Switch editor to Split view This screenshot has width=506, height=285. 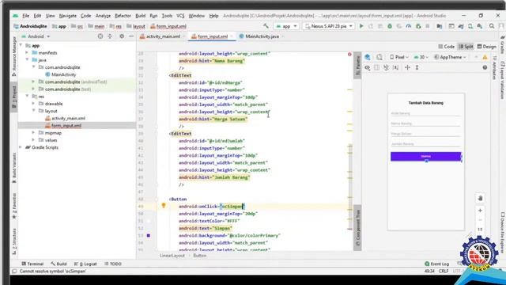click(x=466, y=47)
